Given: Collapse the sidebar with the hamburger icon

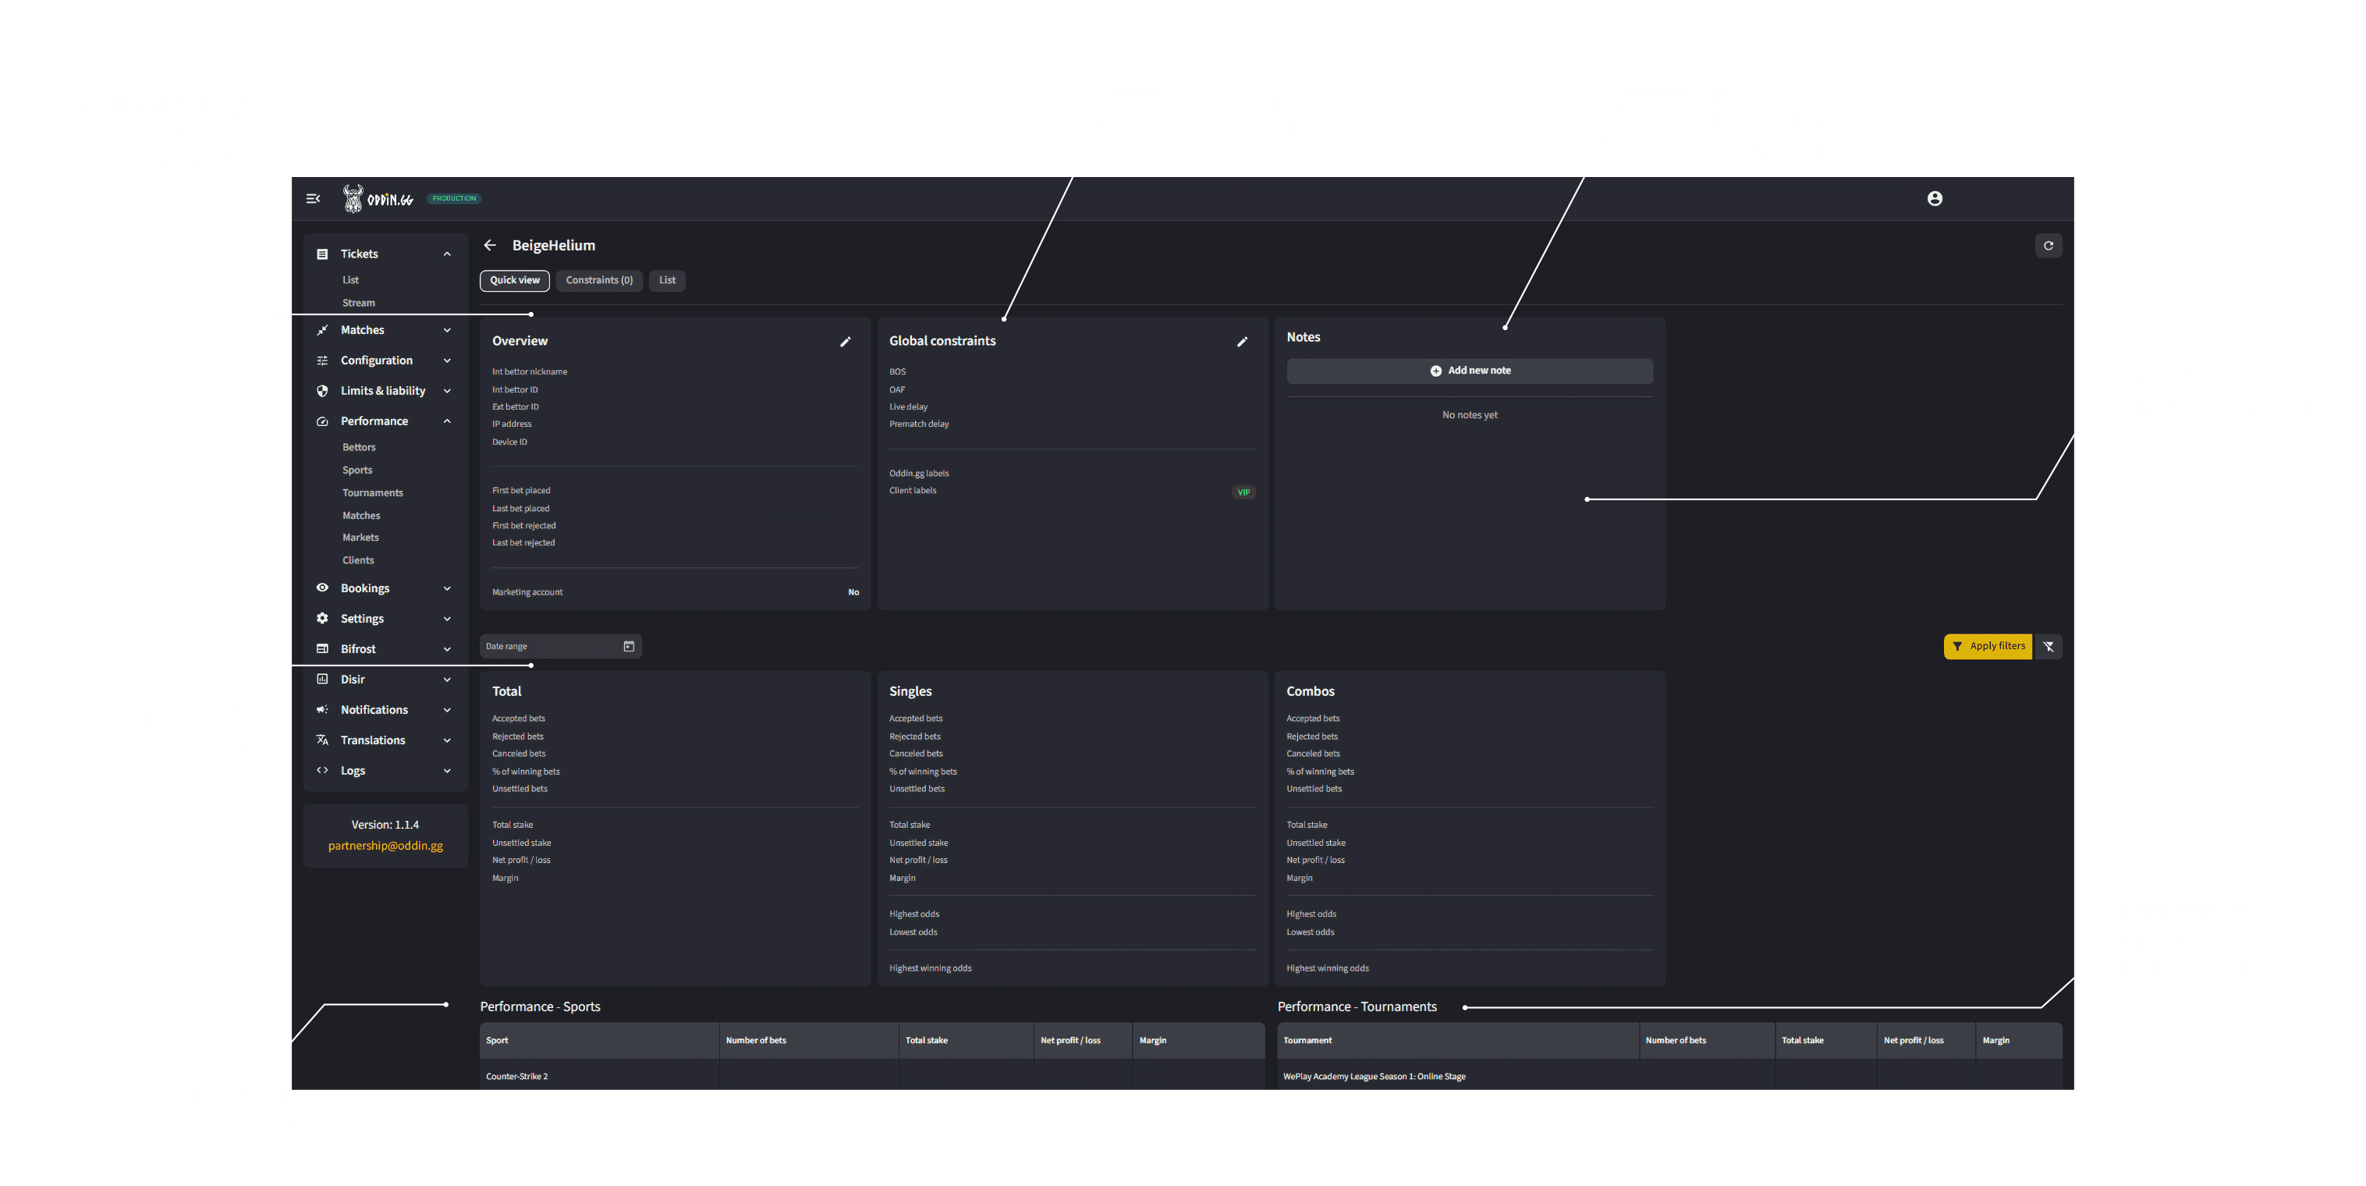Looking at the screenshot, I should pyautogui.click(x=312, y=198).
